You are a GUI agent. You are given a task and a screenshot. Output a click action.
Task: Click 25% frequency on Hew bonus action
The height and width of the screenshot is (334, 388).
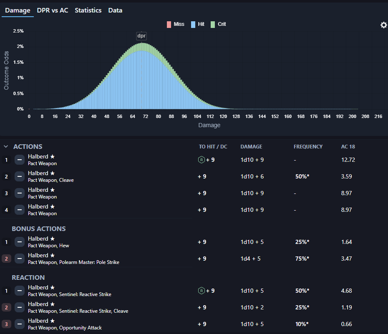302,242
